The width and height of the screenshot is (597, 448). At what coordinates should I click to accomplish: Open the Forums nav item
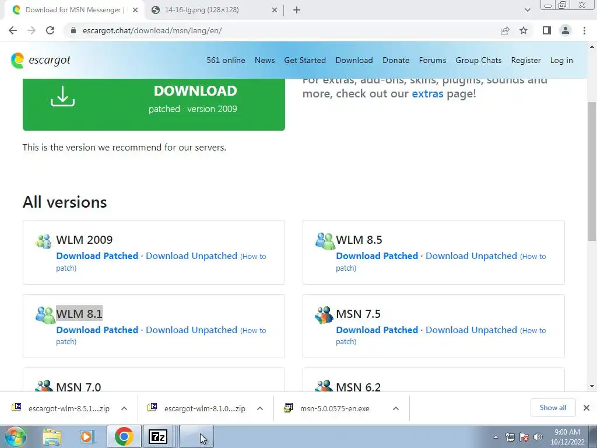coord(433,60)
